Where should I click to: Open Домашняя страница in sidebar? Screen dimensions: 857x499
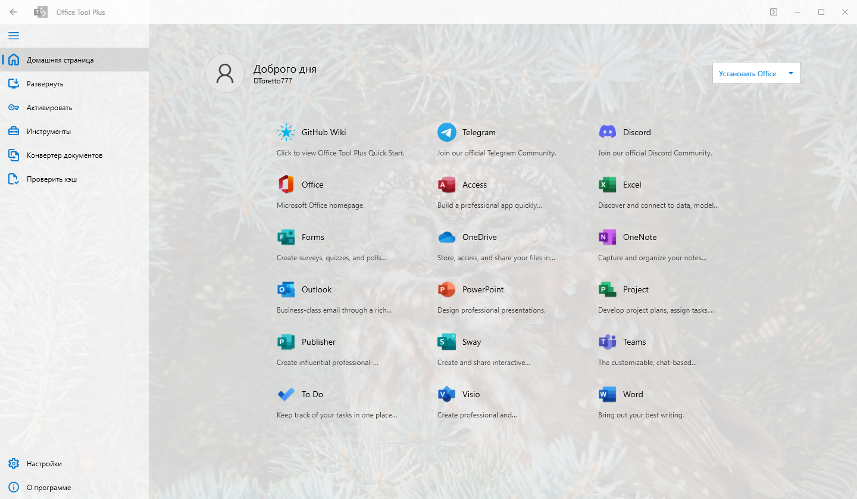74,60
